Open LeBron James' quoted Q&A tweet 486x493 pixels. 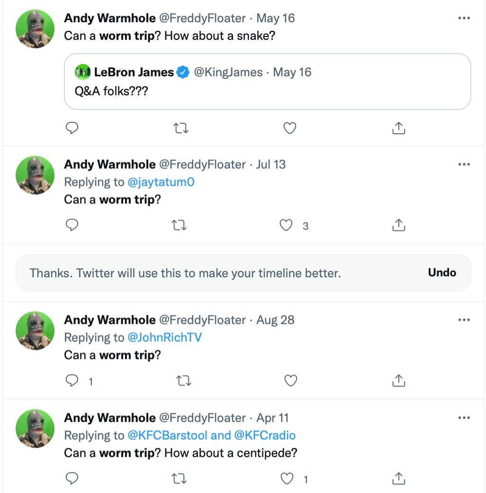click(267, 82)
